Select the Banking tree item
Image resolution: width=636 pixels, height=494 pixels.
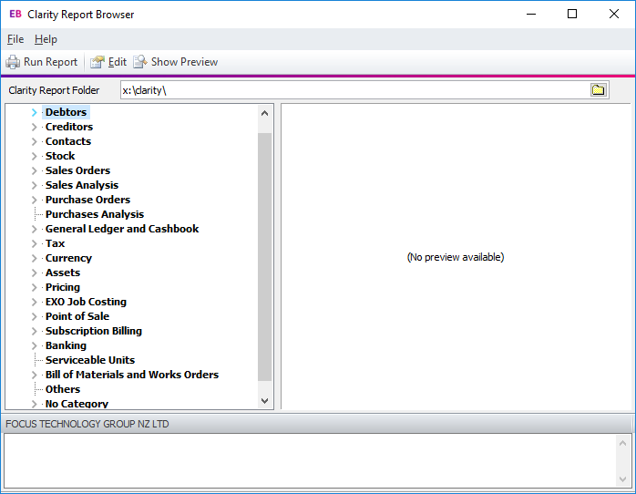tap(66, 345)
